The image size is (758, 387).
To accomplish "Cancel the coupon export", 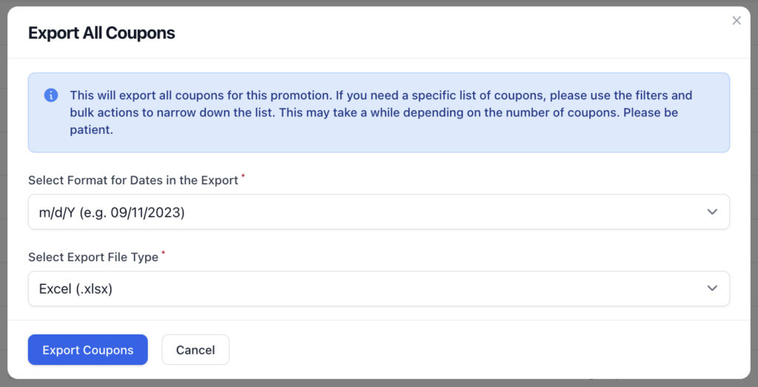I will pos(195,350).
